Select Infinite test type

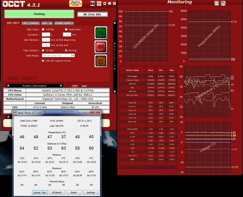point(43,30)
